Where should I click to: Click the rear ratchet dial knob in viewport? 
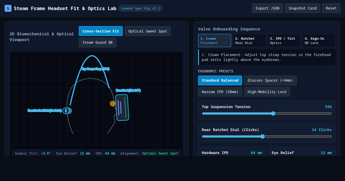click(66, 111)
